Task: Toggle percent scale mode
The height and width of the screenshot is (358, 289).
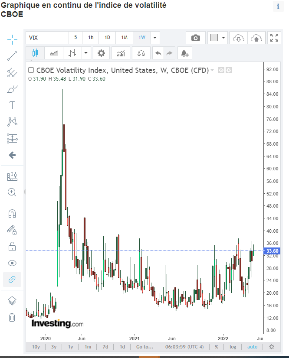Action: coord(217,347)
